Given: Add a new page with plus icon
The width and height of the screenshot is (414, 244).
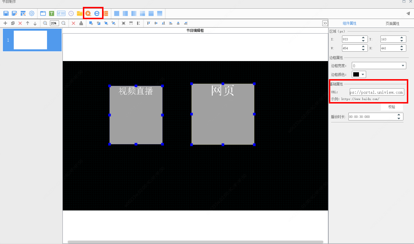Looking at the screenshot, I should [x=5, y=23].
